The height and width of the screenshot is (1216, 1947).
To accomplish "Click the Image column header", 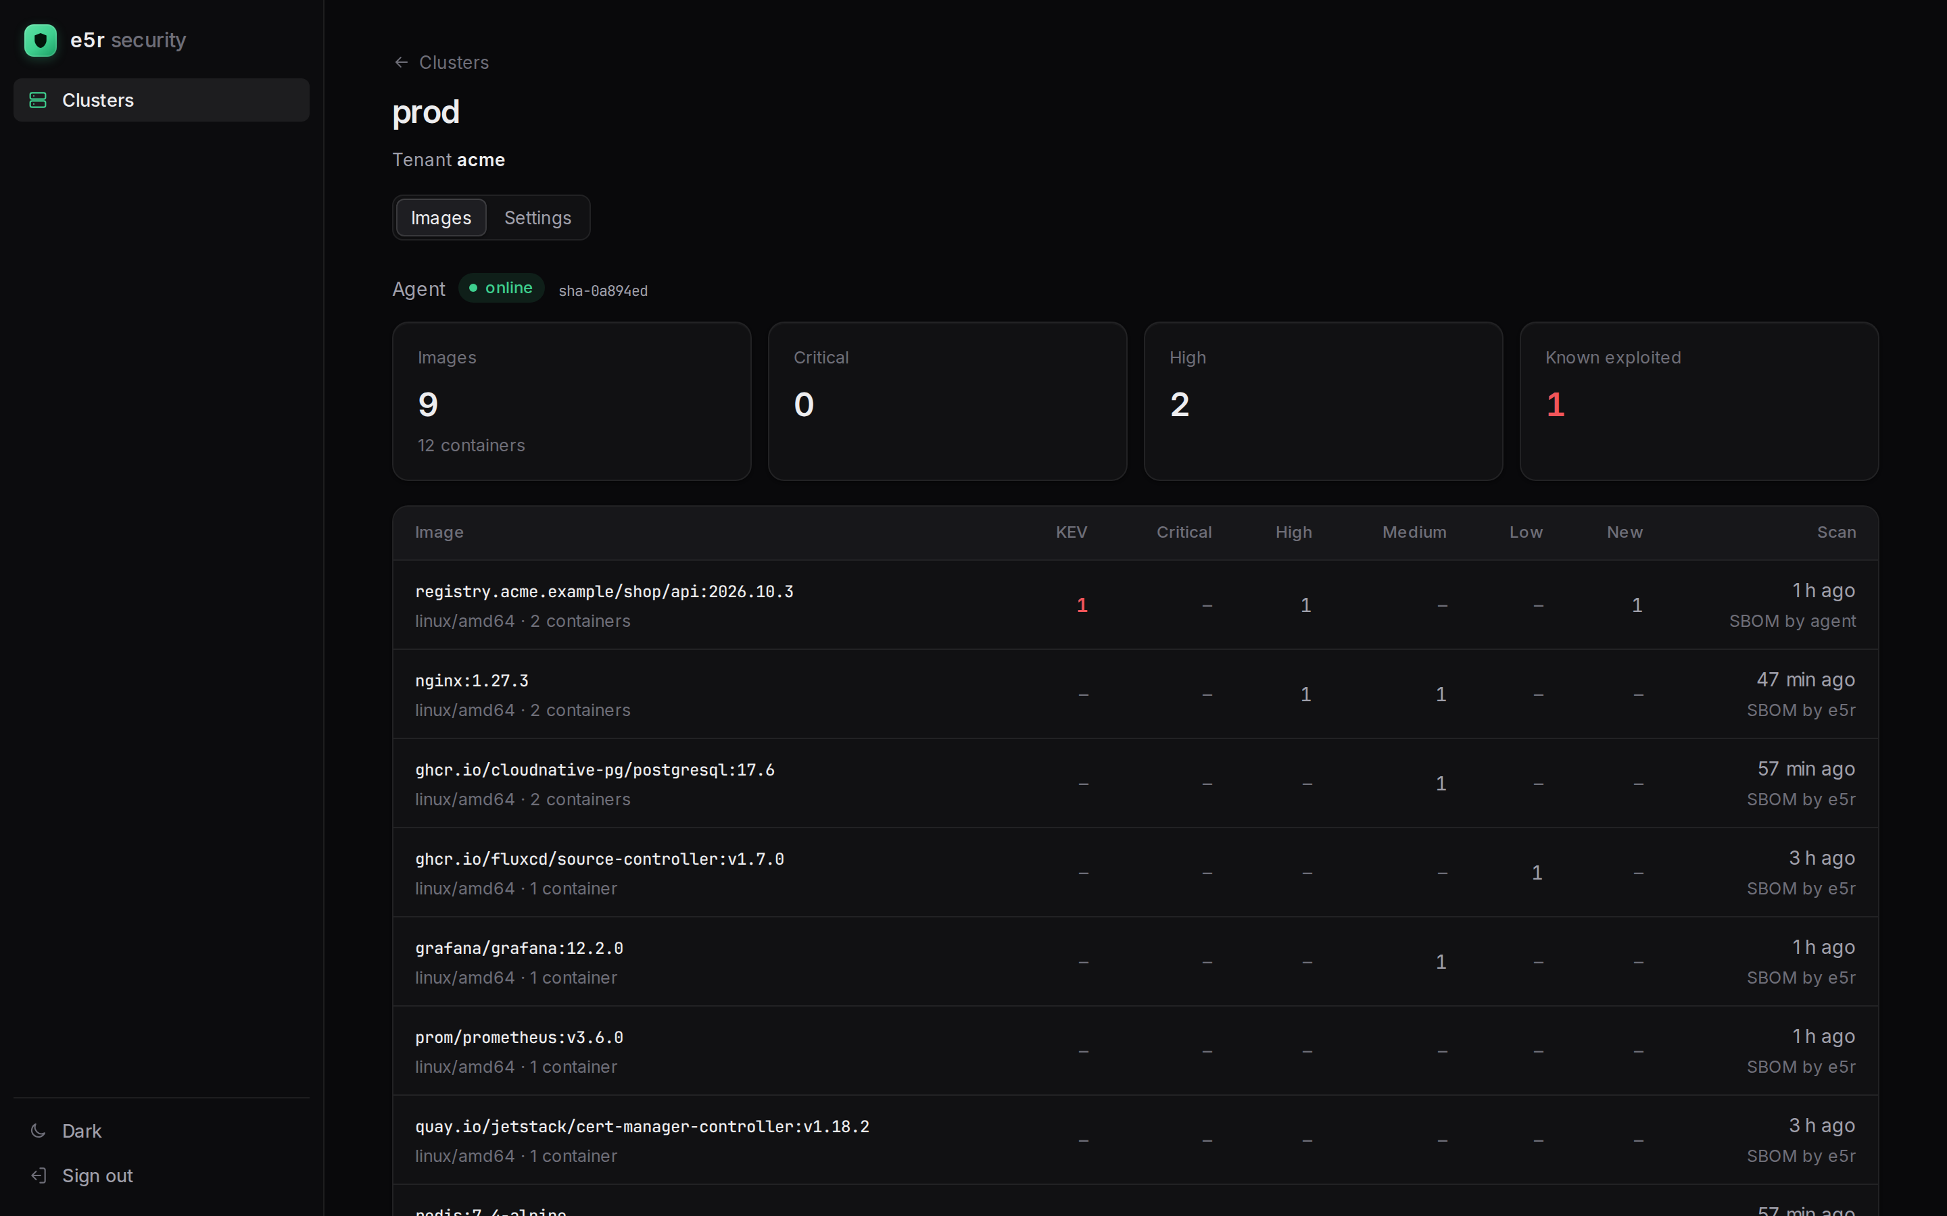I will 439,532.
